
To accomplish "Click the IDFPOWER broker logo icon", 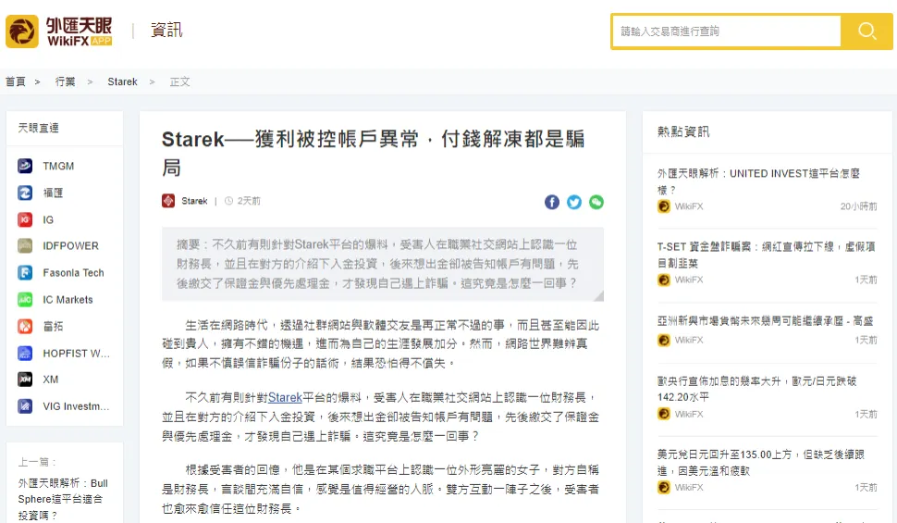I will tap(25, 245).
